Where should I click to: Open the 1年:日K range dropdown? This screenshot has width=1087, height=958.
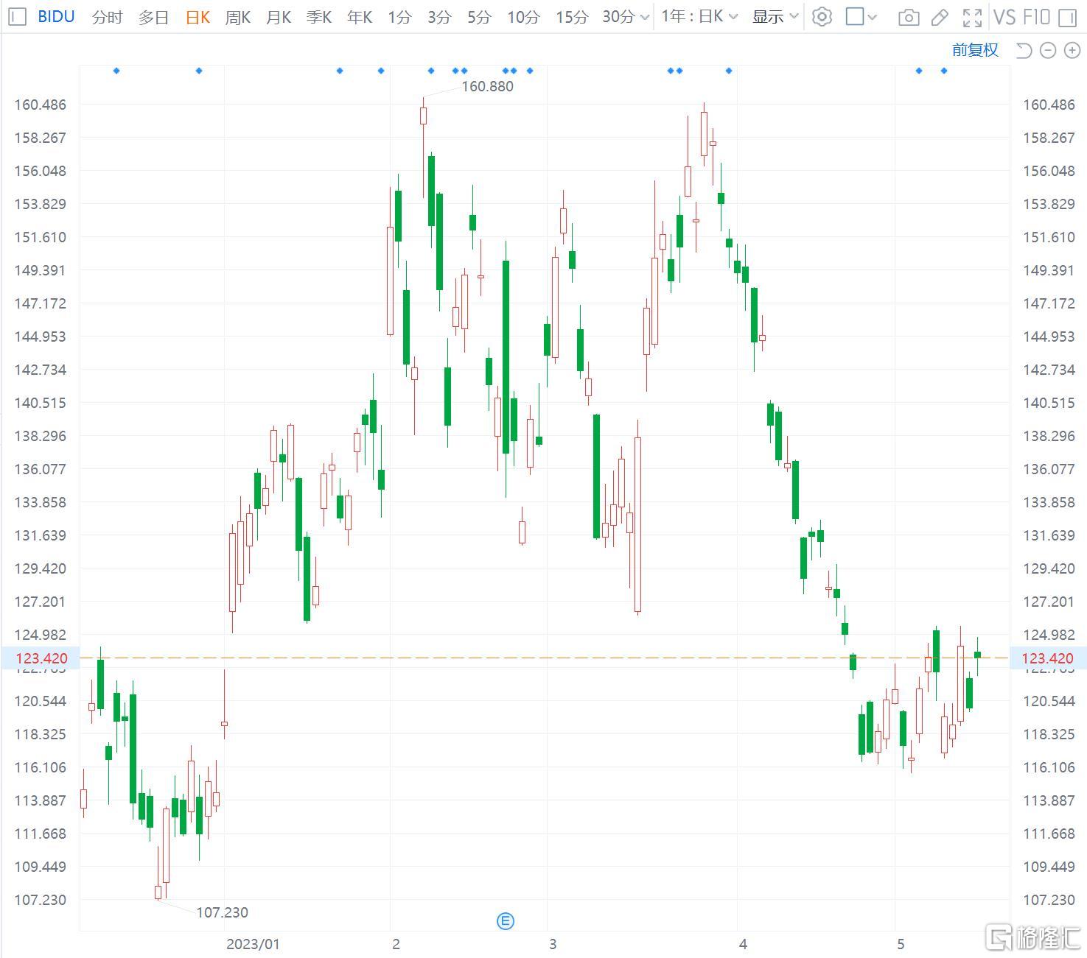point(699,16)
